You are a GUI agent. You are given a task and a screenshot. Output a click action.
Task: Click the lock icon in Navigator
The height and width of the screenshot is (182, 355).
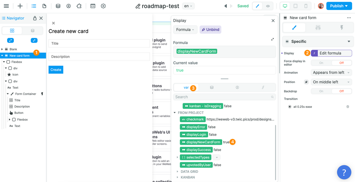34,18
